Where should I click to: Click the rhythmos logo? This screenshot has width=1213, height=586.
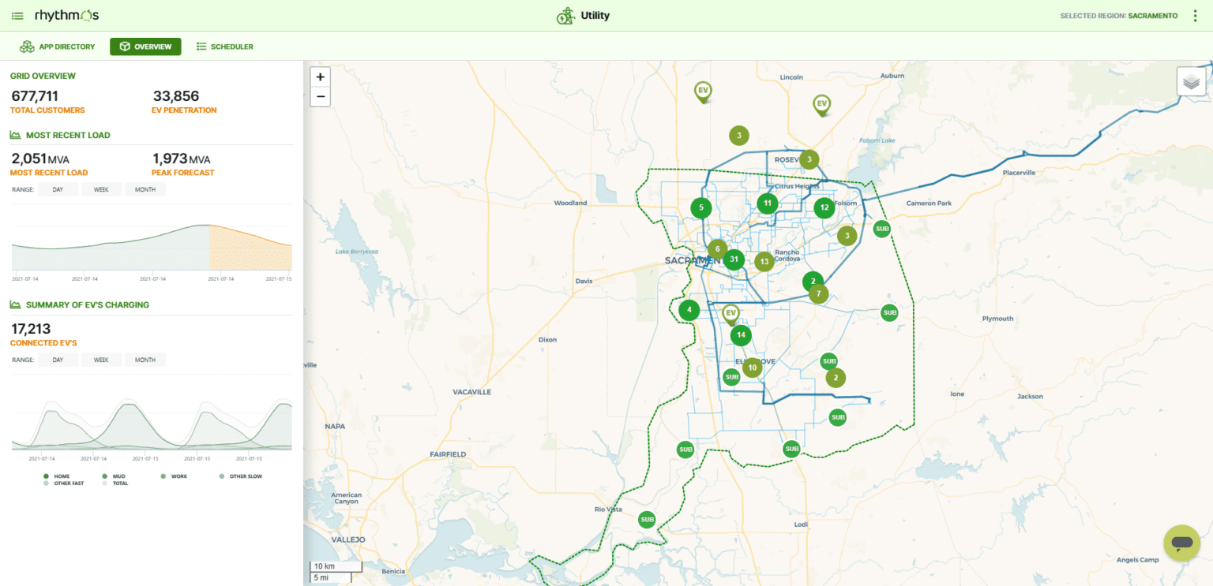[67, 15]
